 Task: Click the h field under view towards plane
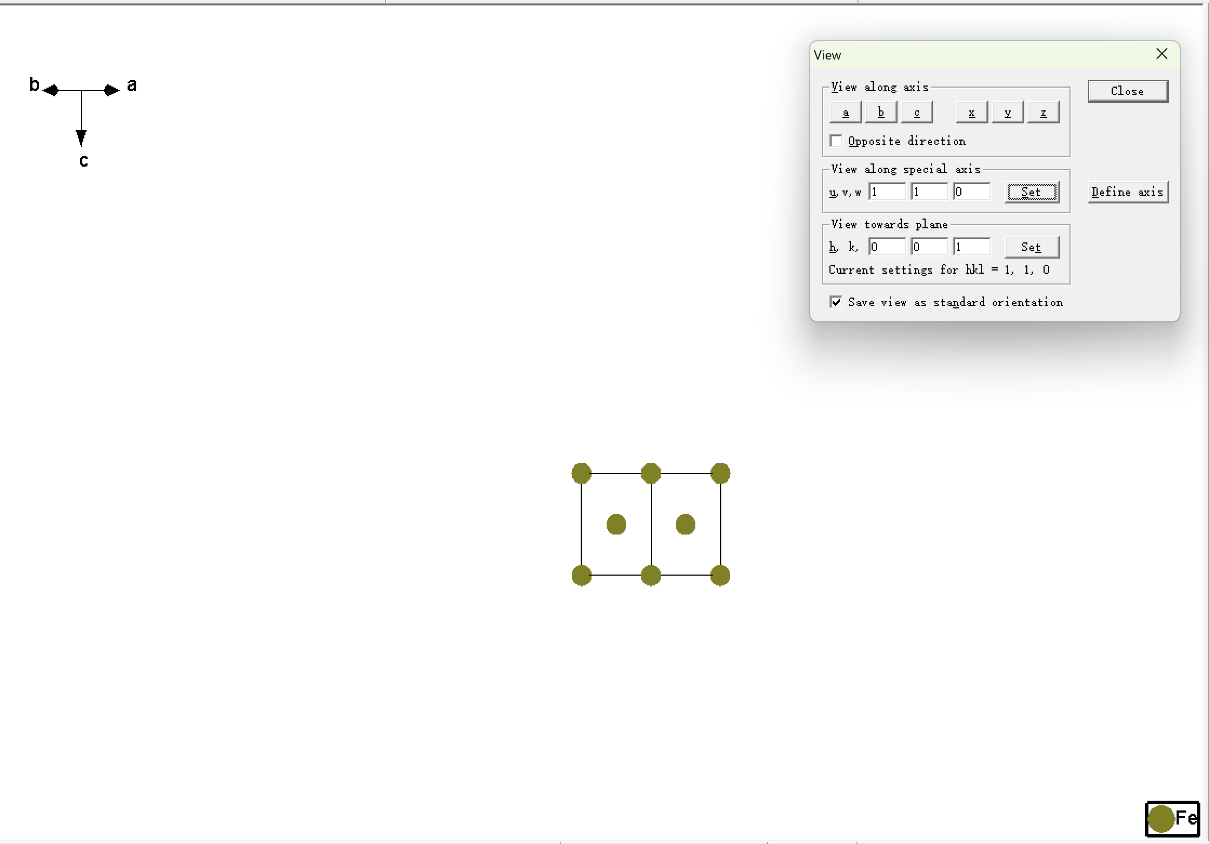tap(887, 247)
